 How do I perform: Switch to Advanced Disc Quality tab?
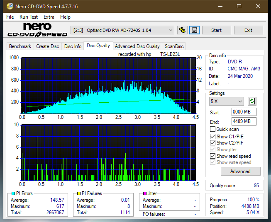click(137, 46)
